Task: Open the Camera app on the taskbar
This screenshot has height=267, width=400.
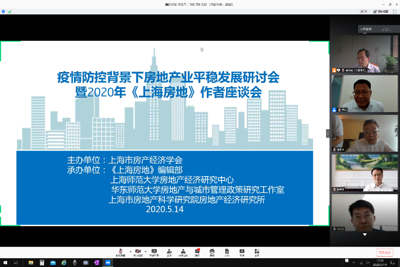Action: pyautogui.click(x=86, y=263)
